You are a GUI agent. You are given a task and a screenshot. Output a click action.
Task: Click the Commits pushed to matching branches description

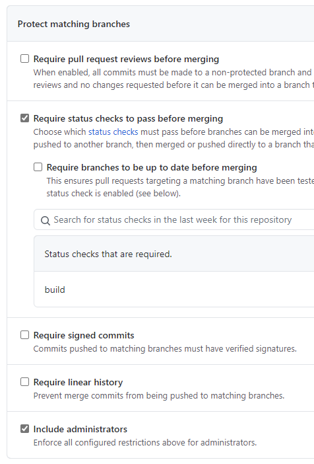(165, 348)
